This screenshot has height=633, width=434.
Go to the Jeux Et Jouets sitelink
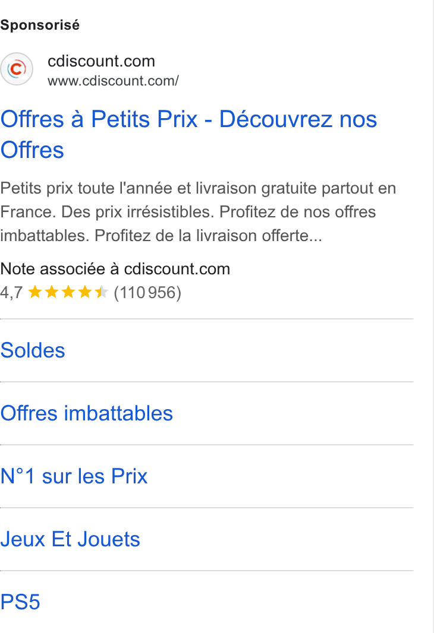pyautogui.click(x=70, y=539)
